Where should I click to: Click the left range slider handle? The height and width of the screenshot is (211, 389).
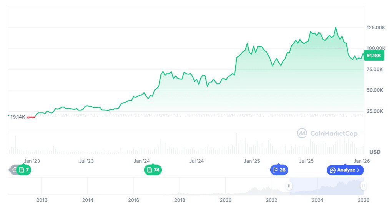289,186
